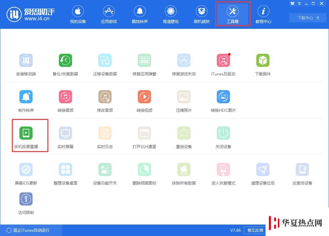Launch 迁移设备数据 tool
329x236 pixels.
(x=105, y=65)
